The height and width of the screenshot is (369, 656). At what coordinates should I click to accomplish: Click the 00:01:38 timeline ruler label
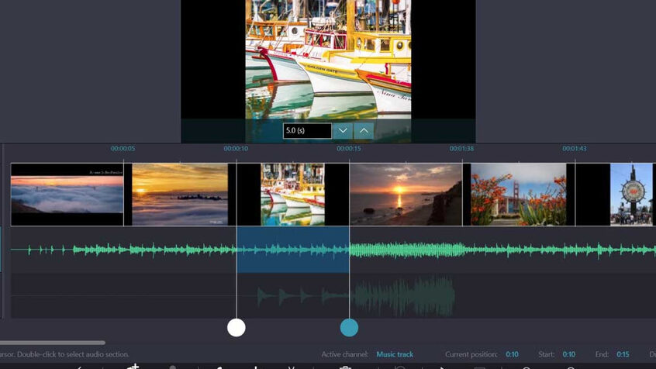point(461,149)
